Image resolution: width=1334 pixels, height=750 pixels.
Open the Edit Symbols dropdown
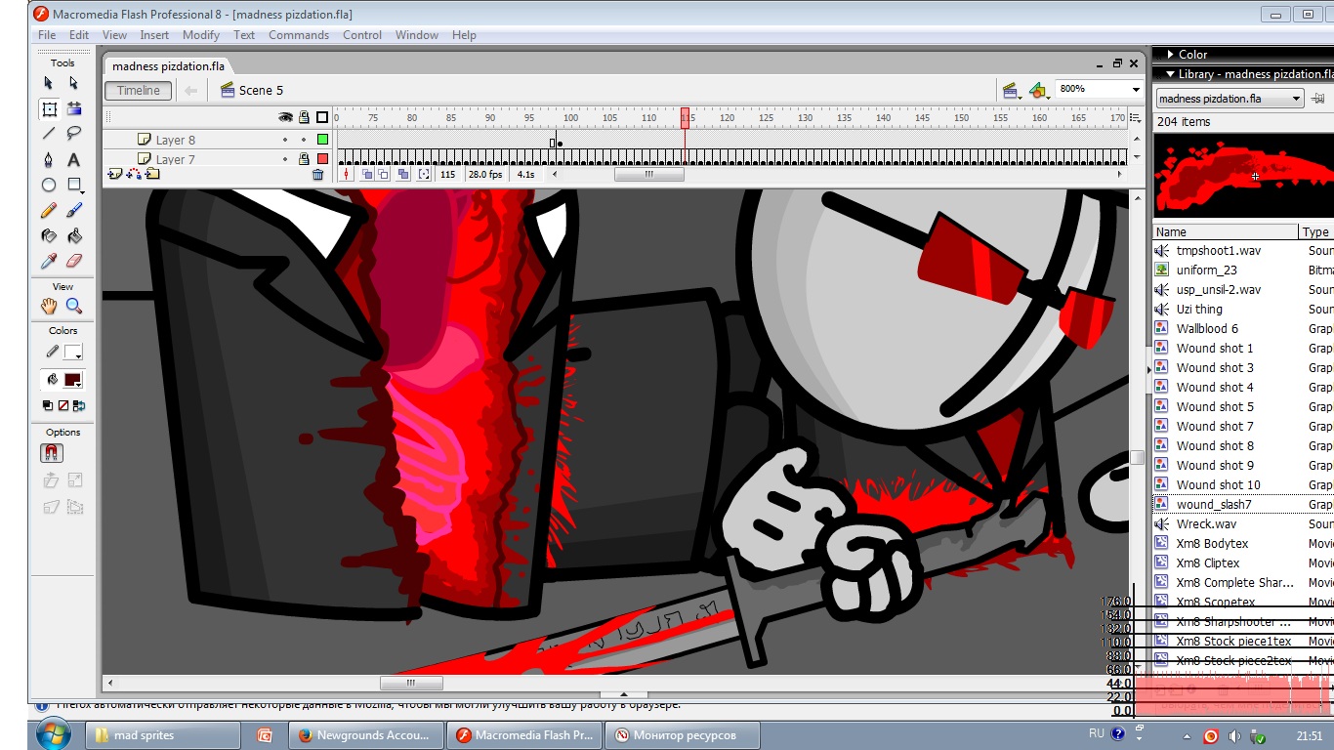pos(1038,90)
